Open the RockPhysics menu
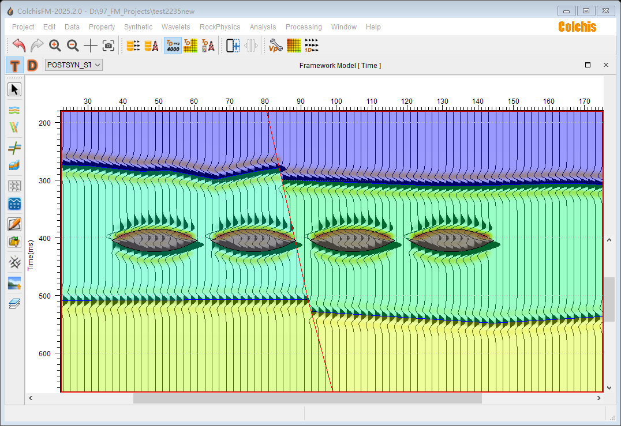The width and height of the screenshot is (621, 426). click(220, 27)
